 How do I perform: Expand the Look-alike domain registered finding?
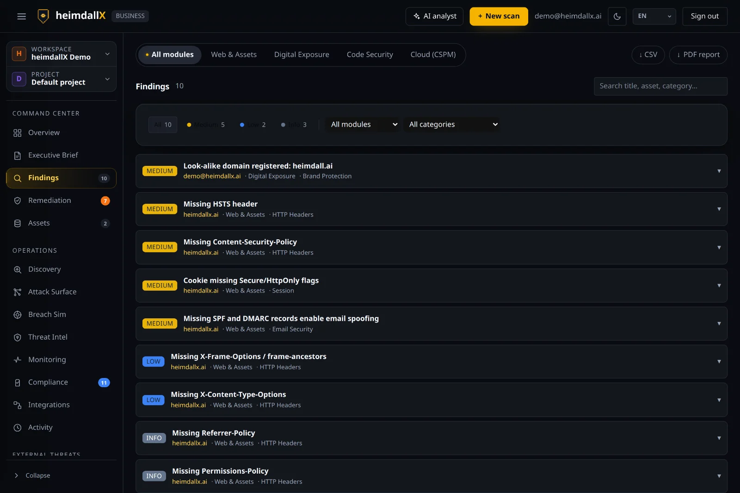point(431,171)
